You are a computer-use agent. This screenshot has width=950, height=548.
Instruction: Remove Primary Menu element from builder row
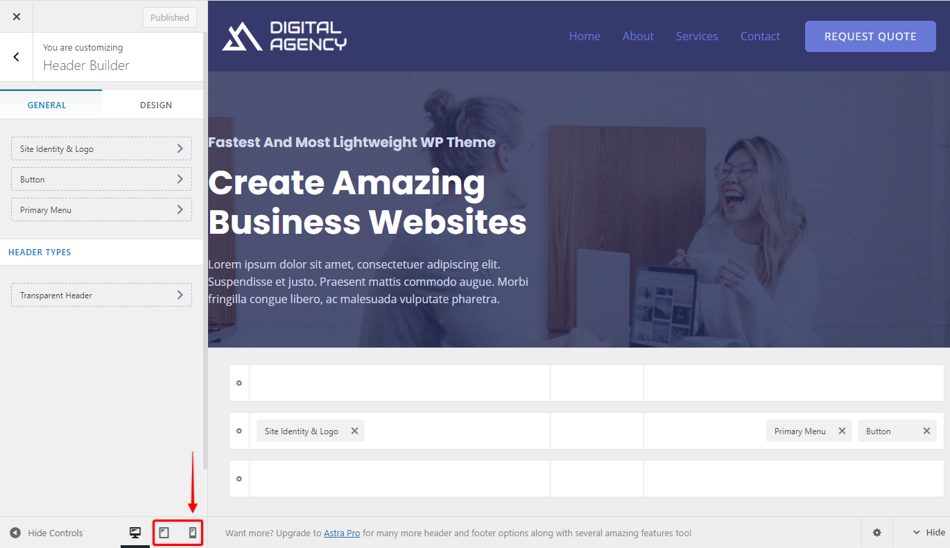[x=842, y=431]
